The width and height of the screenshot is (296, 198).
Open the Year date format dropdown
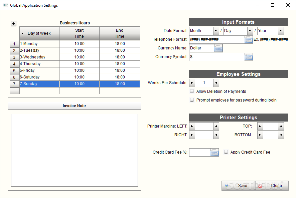[281, 31]
